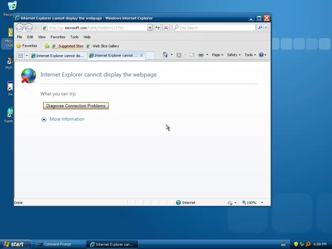Image resolution: width=332 pixels, height=249 pixels.
Task: Open the Tools menu in menu bar
Action: click(75, 37)
